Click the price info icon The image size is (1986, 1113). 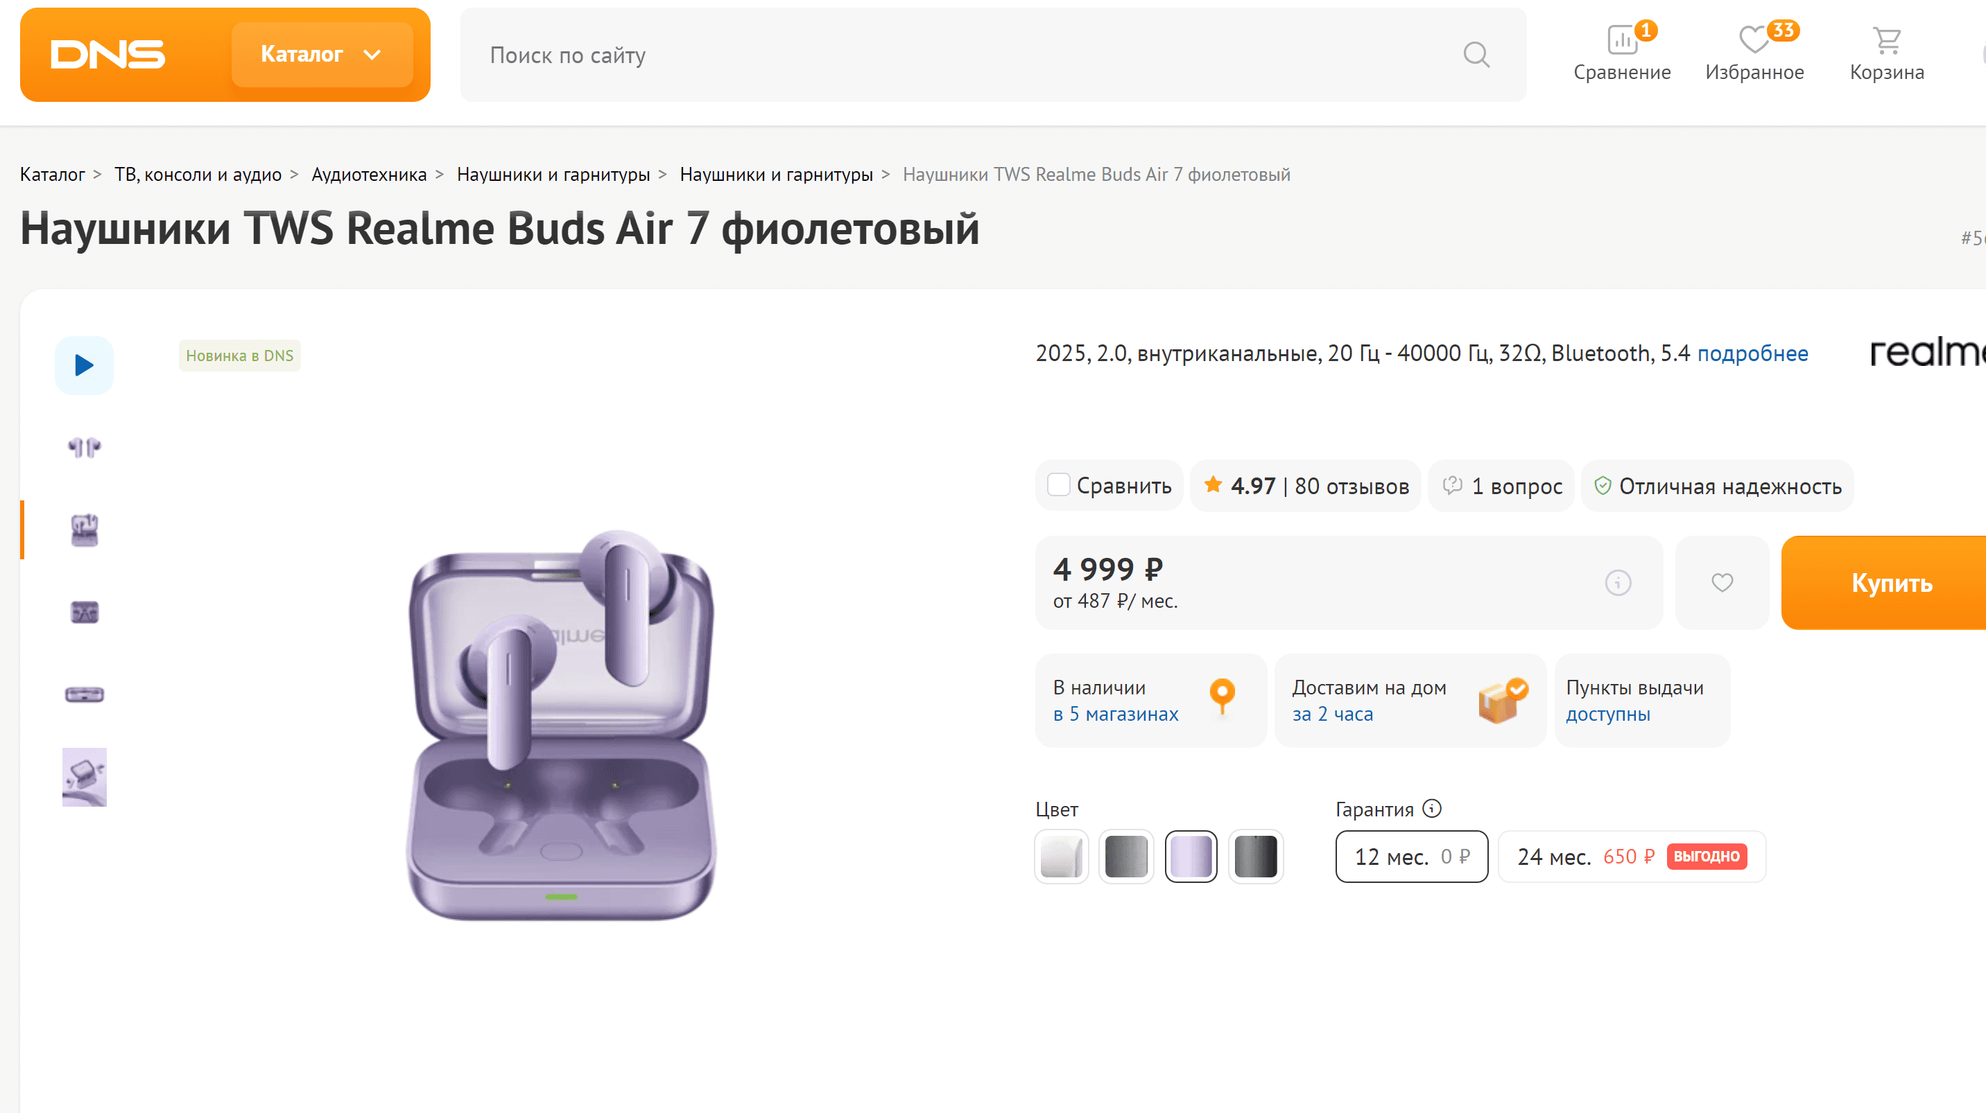pos(1618,582)
